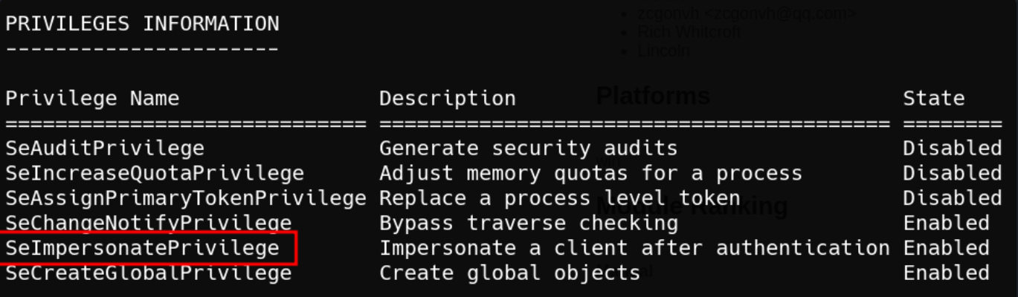Click the "Create global objects" description
Screen dimensions: 1018x297
click(x=509, y=273)
